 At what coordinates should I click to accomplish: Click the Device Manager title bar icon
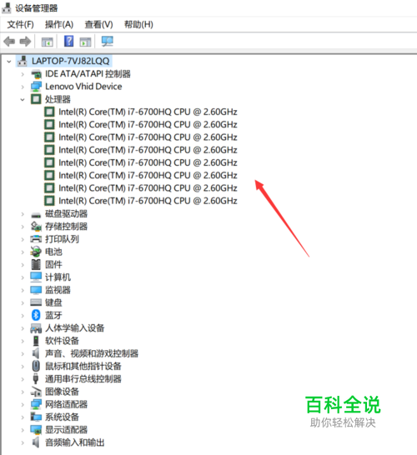click(x=7, y=7)
